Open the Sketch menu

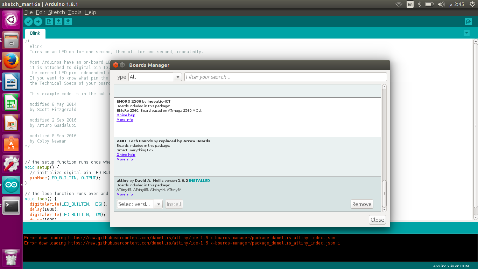point(57,12)
